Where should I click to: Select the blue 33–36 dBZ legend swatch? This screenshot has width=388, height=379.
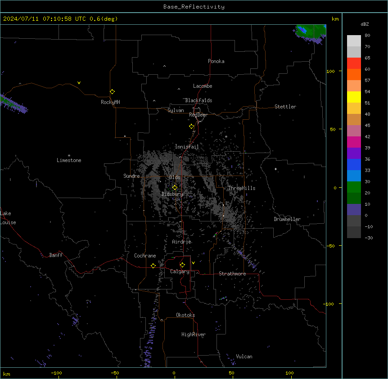pos(354,164)
